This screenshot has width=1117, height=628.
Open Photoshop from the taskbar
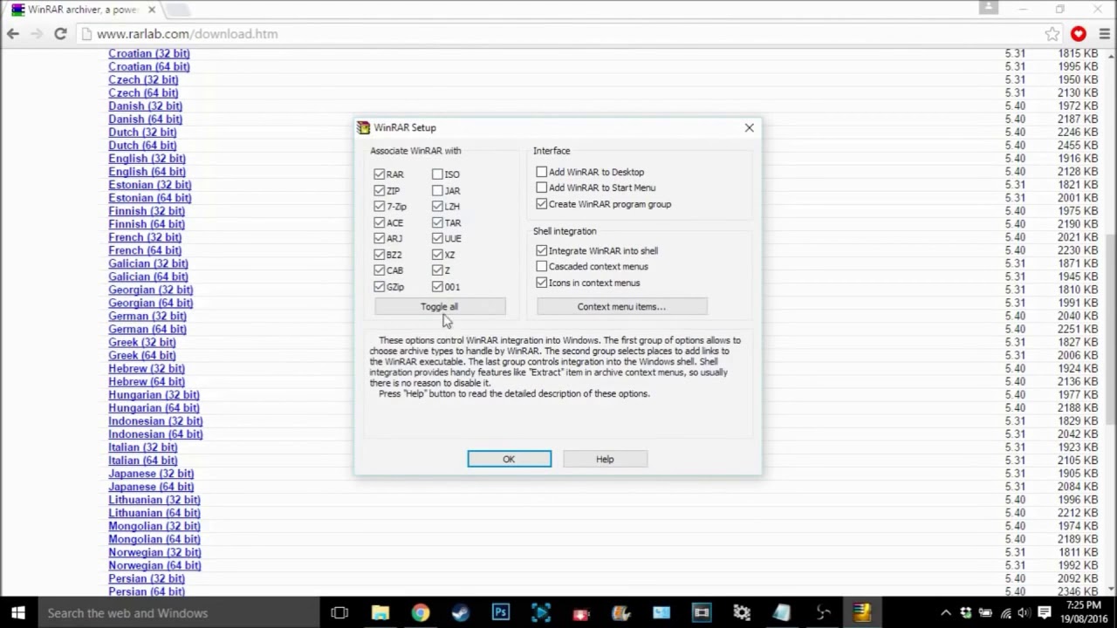coord(501,613)
